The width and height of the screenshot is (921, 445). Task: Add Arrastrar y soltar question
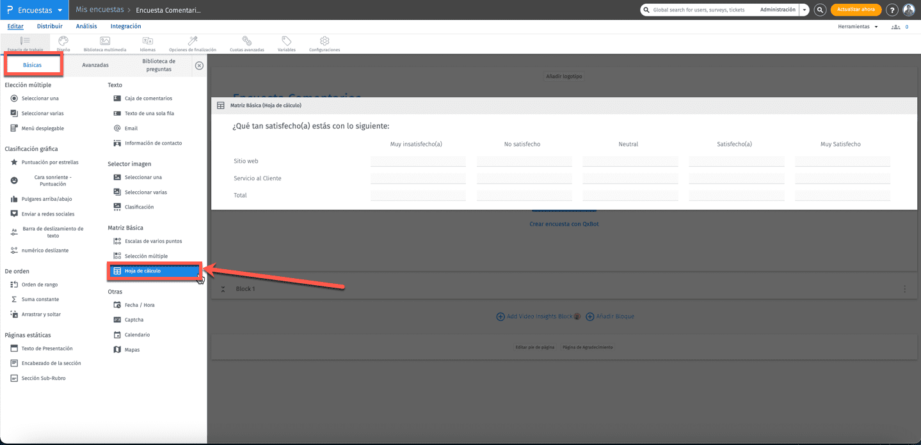(35, 315)
